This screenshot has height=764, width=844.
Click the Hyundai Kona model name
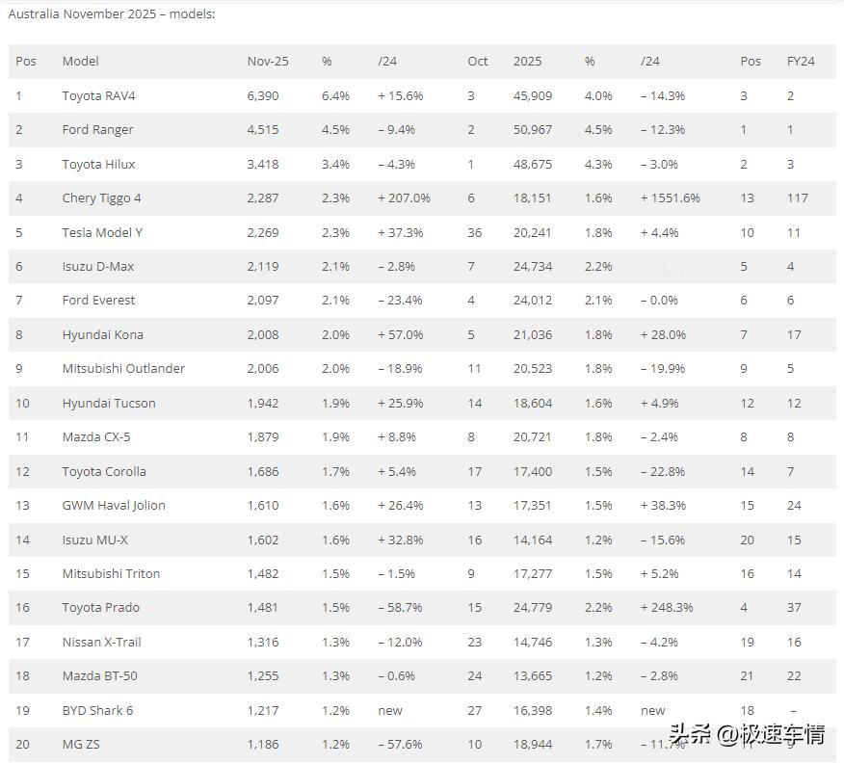(103, 335)
